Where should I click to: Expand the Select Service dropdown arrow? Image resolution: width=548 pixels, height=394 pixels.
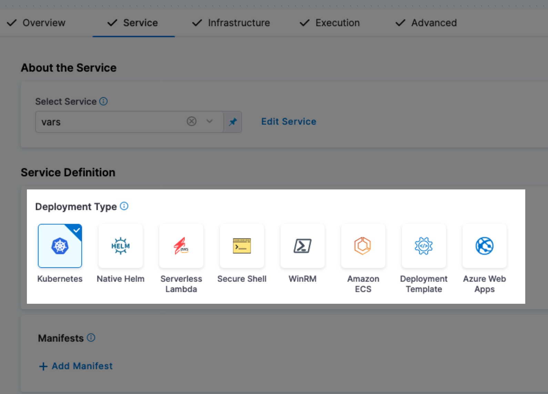[x=210, y=122]
